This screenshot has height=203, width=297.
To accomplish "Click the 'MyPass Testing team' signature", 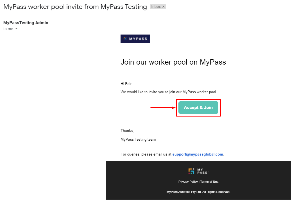I will [138, 140].
